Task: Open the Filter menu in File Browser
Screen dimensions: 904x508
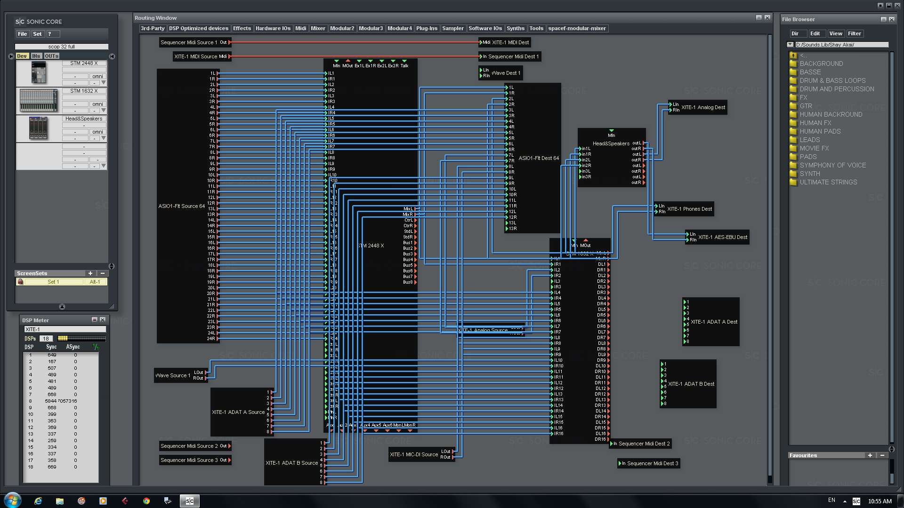Action: [x=855, y=33]
